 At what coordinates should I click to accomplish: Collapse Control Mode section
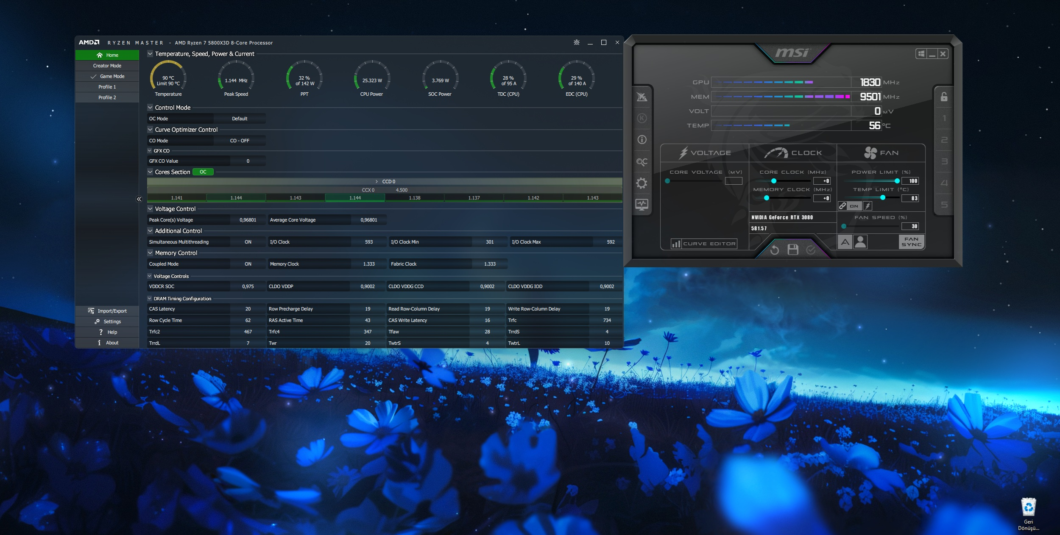[x=150, y=108]
